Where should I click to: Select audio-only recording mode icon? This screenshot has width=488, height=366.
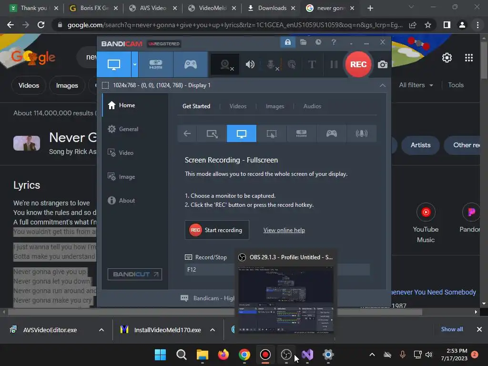coord(361,133)
